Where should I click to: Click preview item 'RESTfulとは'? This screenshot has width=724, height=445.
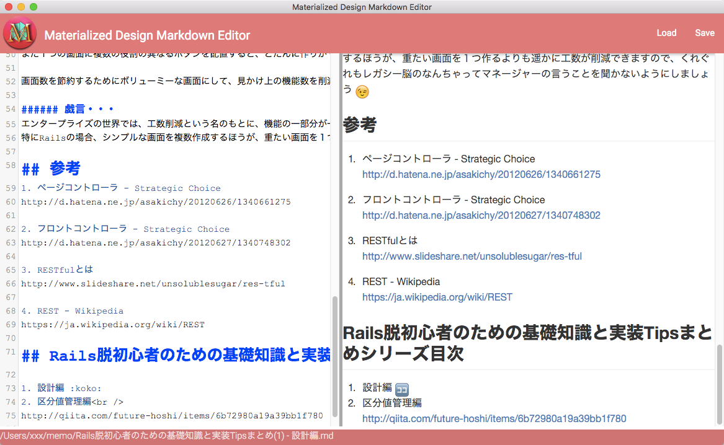click(390, 240)
